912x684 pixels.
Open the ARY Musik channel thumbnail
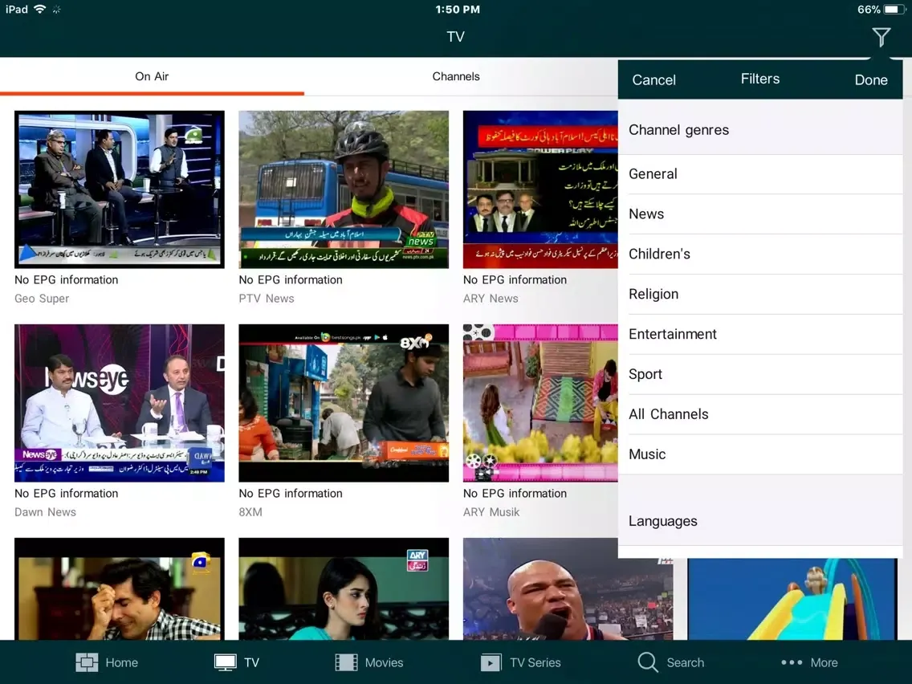[x=540, y=403]
